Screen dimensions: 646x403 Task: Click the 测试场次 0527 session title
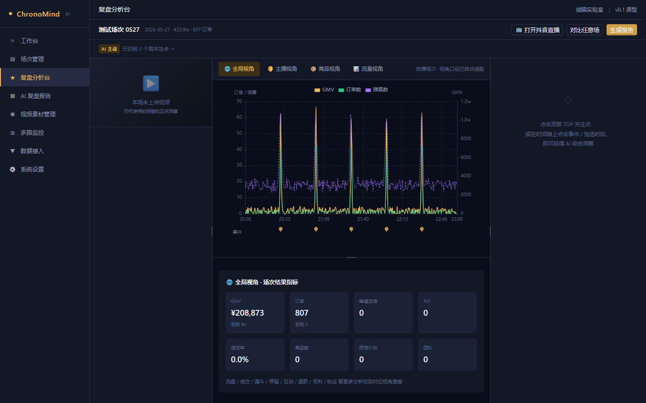coord(119,30)
